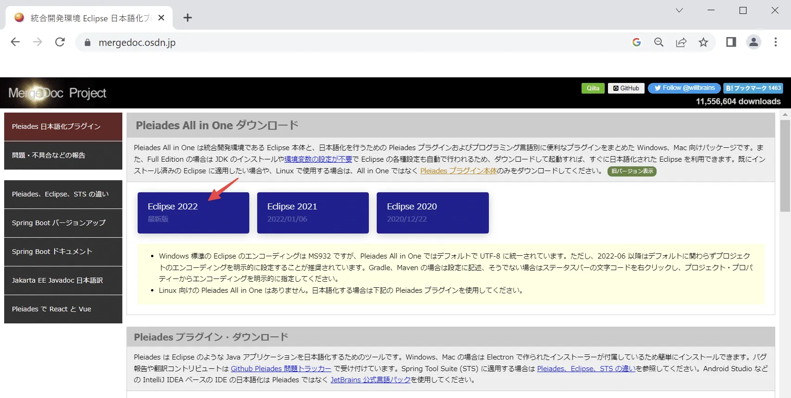Click the Pleiades プラグイン・ダウンロード heading
This screenshot has height=398, width=791.
click(211, 337)
